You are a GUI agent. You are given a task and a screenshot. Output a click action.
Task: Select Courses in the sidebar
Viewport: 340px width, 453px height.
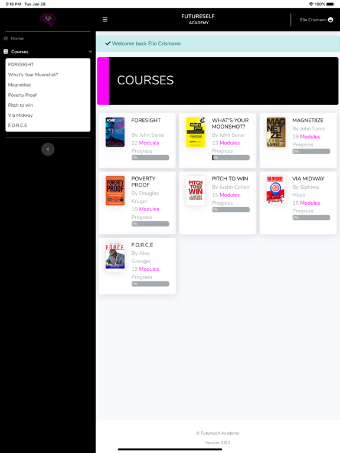[19, 51]
